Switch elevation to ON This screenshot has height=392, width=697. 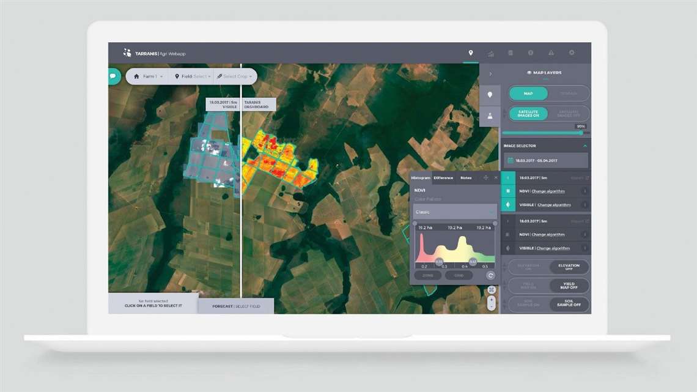[528, 267]
